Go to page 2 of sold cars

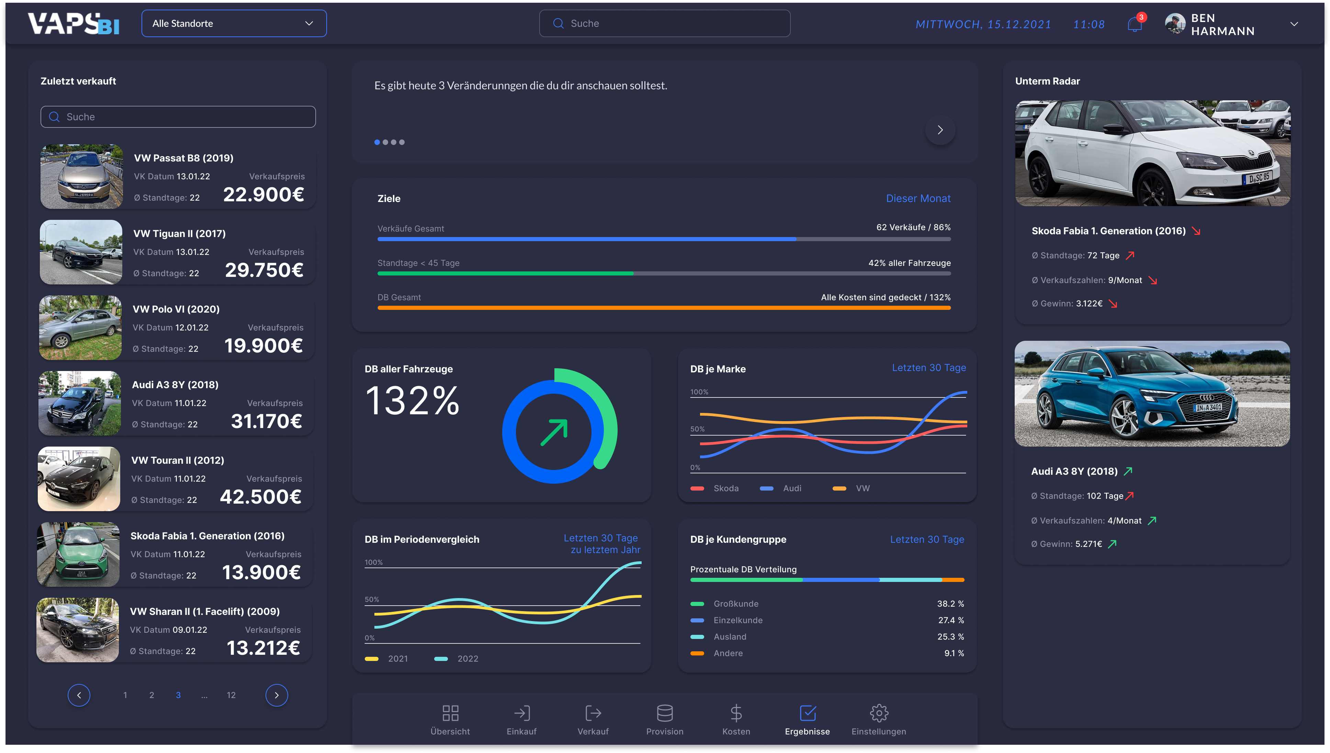151,695
